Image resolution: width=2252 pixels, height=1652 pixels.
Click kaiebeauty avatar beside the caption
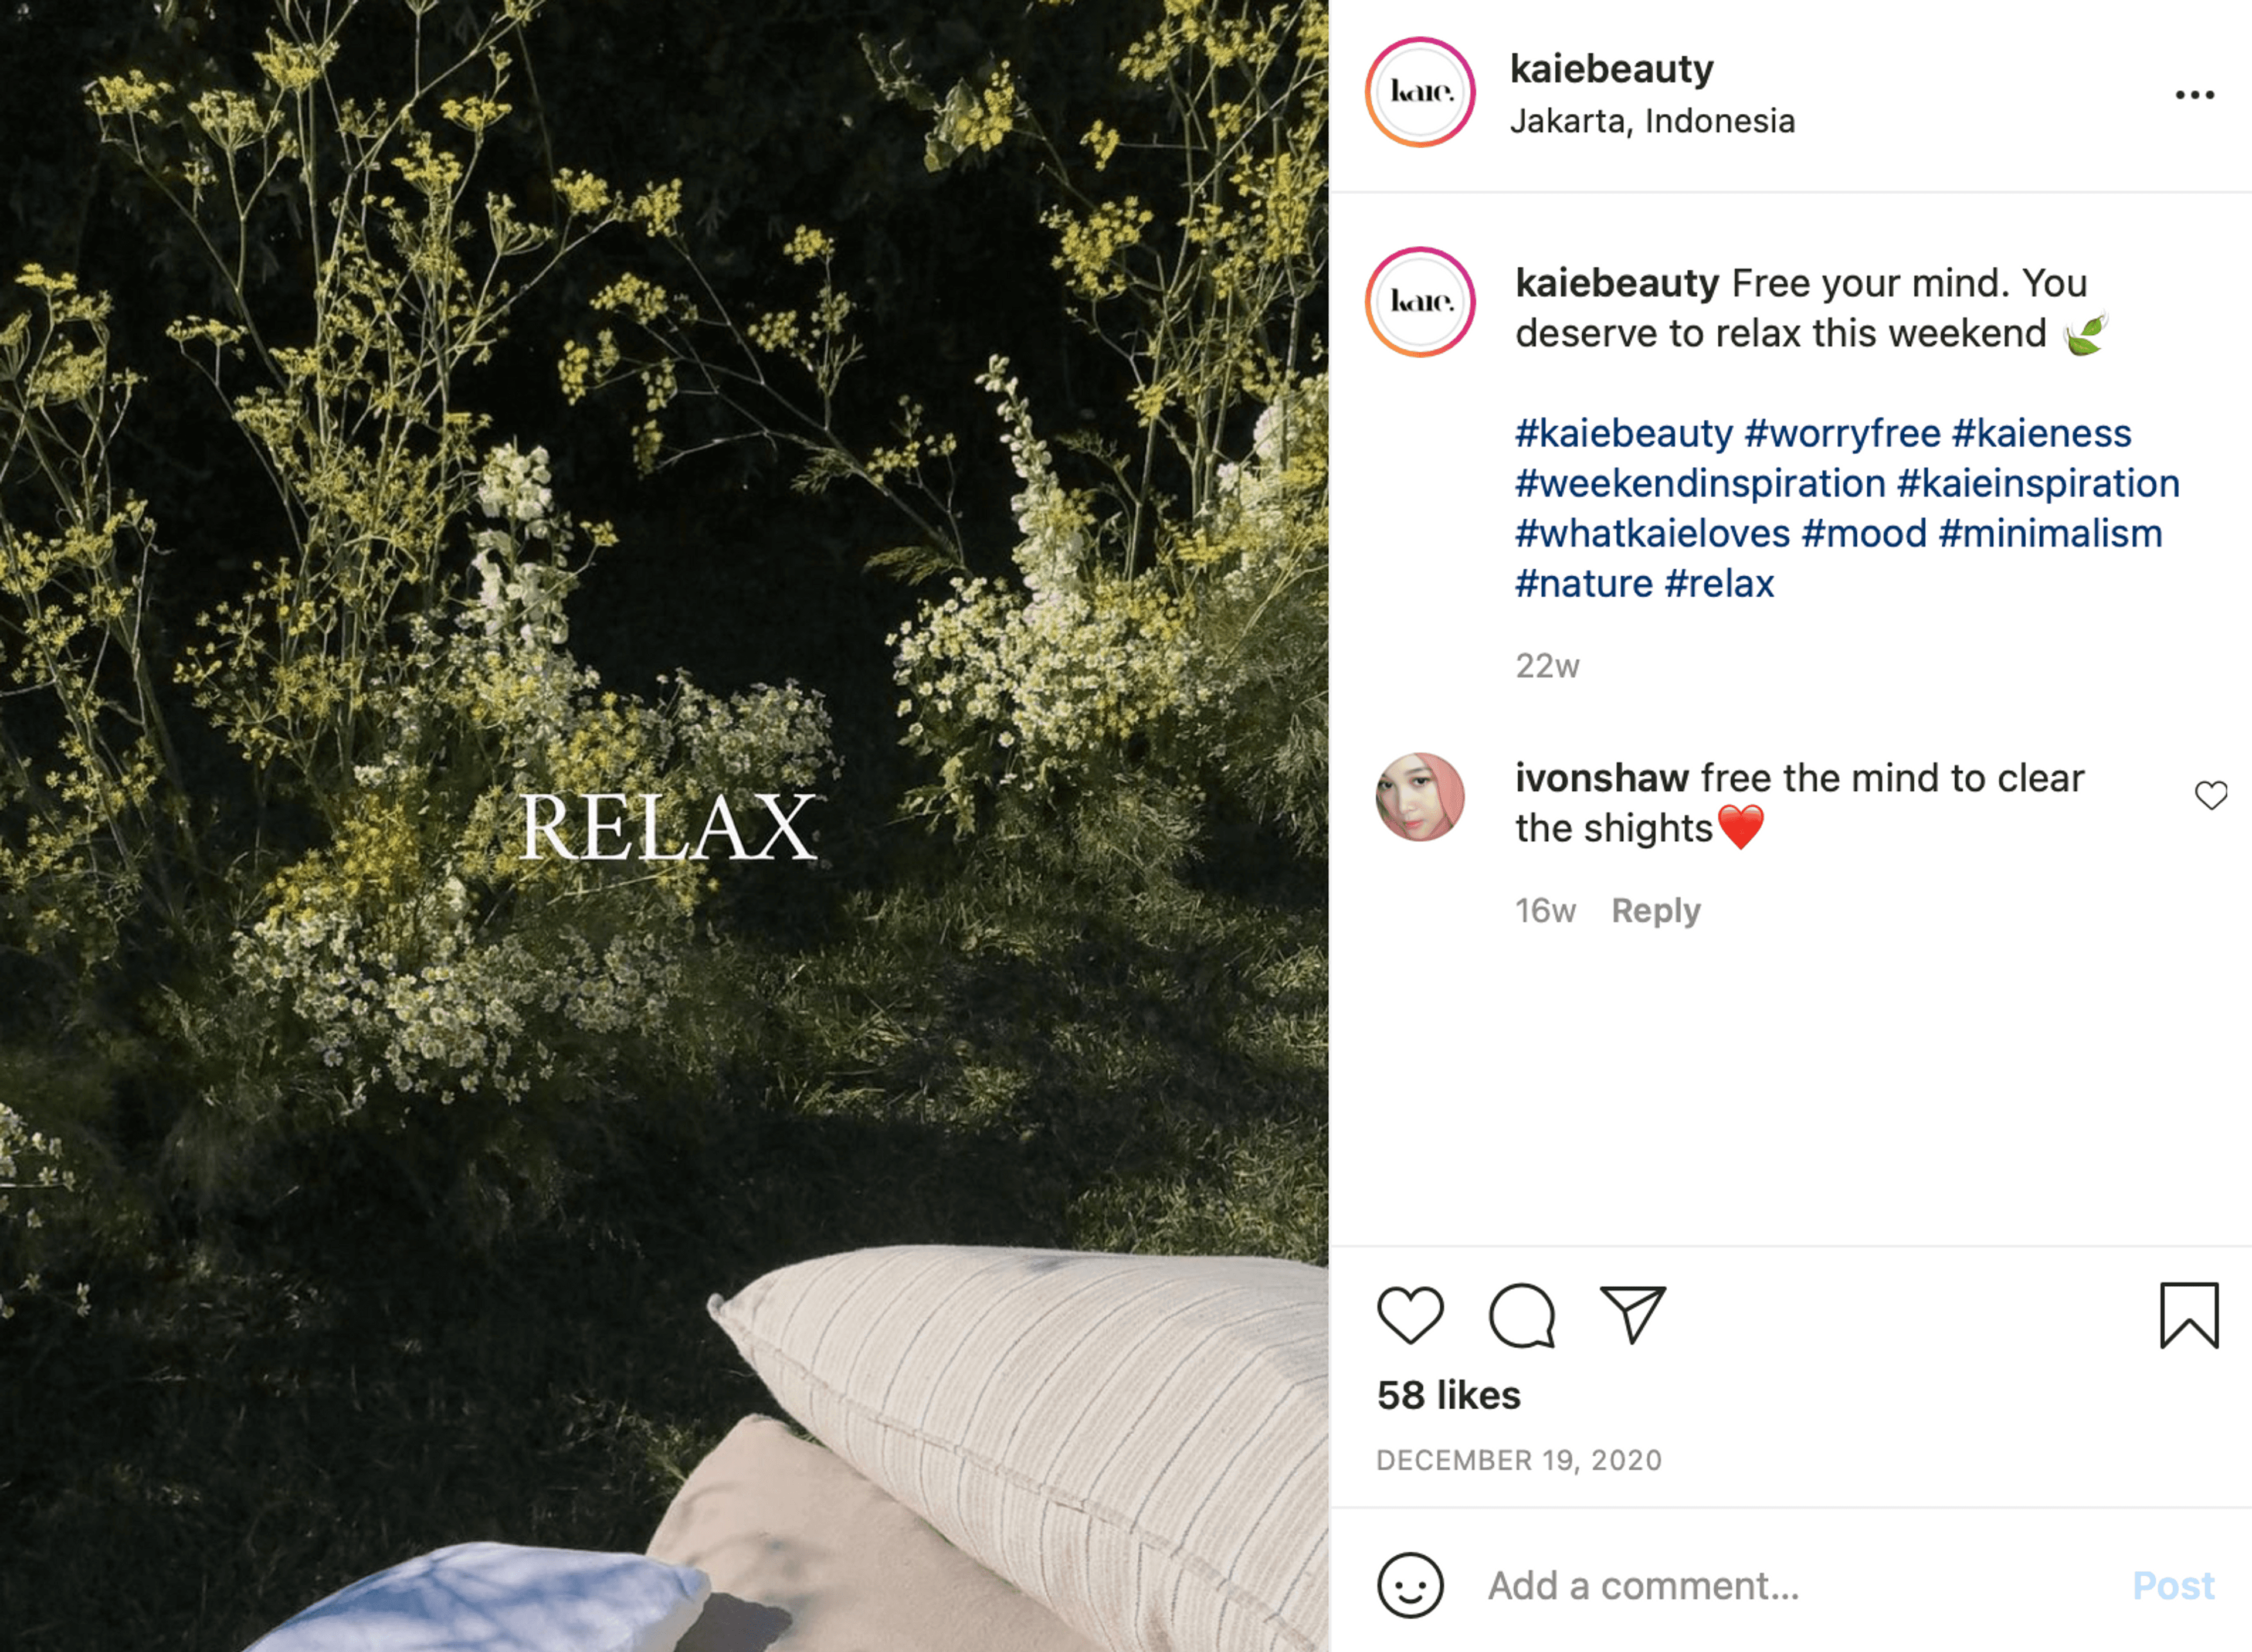(x=1420, y=302)
